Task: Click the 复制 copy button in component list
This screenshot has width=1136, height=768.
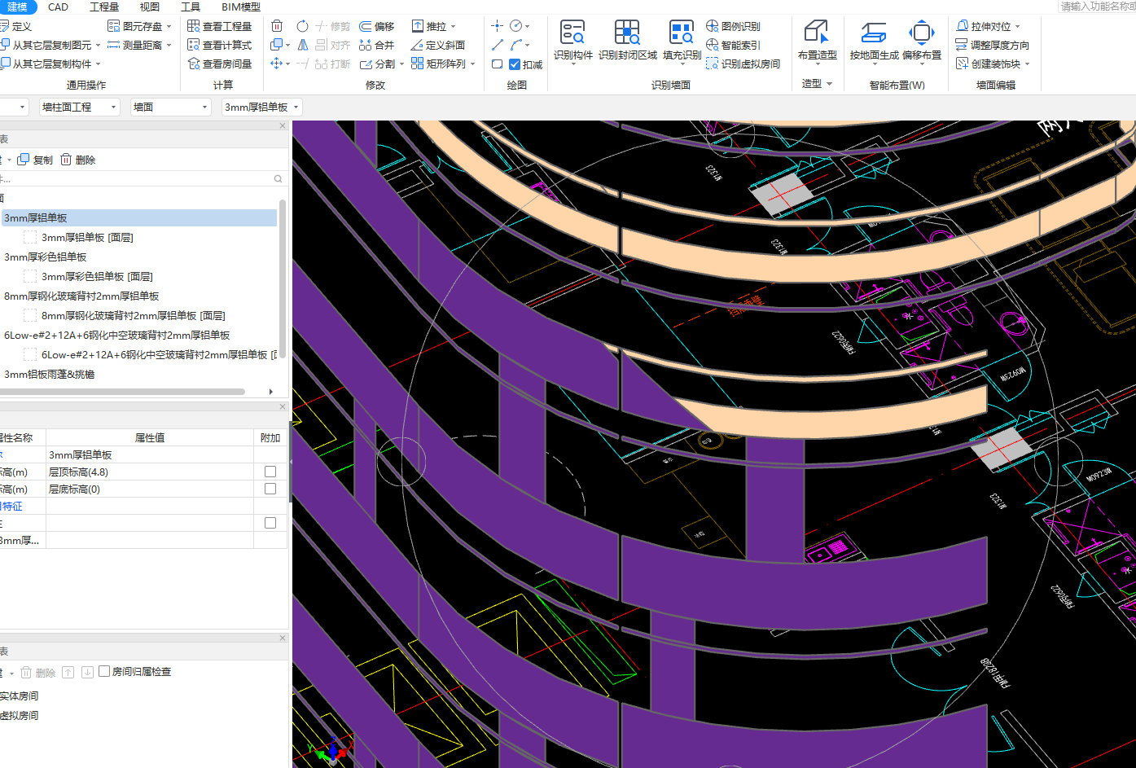Action: (x=35, y=160)
